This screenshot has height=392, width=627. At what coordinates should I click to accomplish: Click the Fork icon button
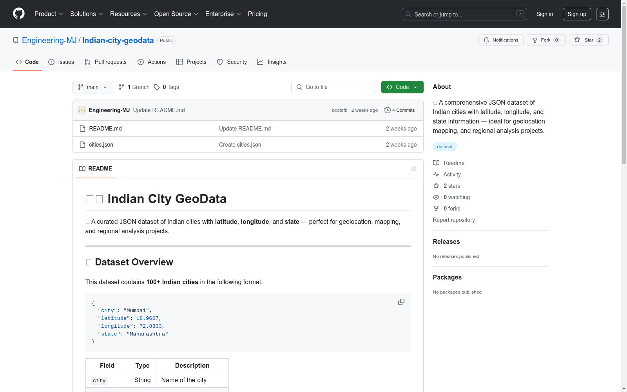tap(535, 40)
